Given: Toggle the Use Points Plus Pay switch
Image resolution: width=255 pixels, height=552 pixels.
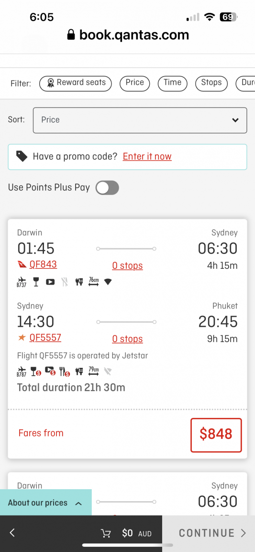Looking at the screenshot, I should [107, 188].
